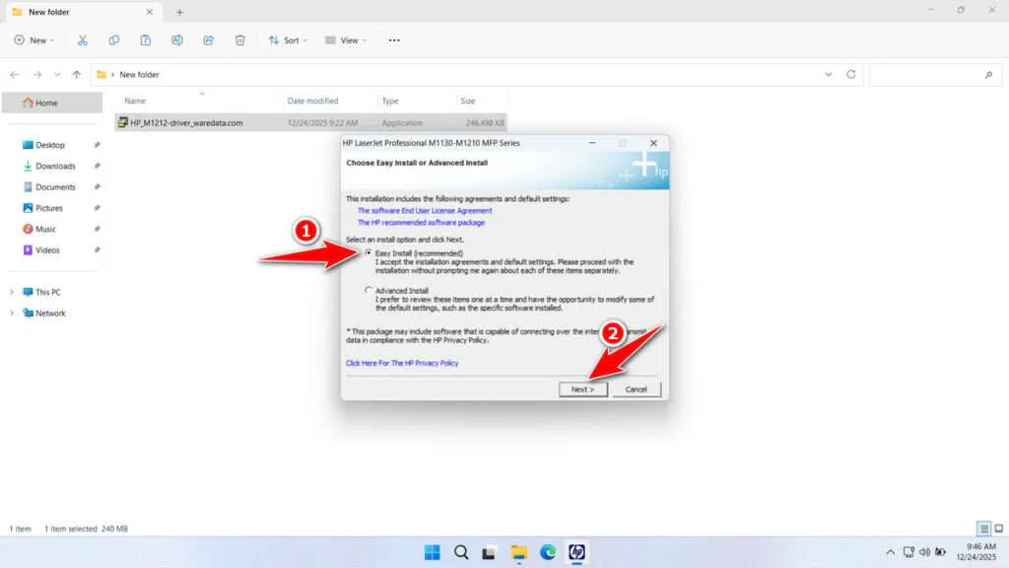This screenshot has width=1009, height=568.
Task: Open the software End User License Agreement link
Action: coord(425,210)
